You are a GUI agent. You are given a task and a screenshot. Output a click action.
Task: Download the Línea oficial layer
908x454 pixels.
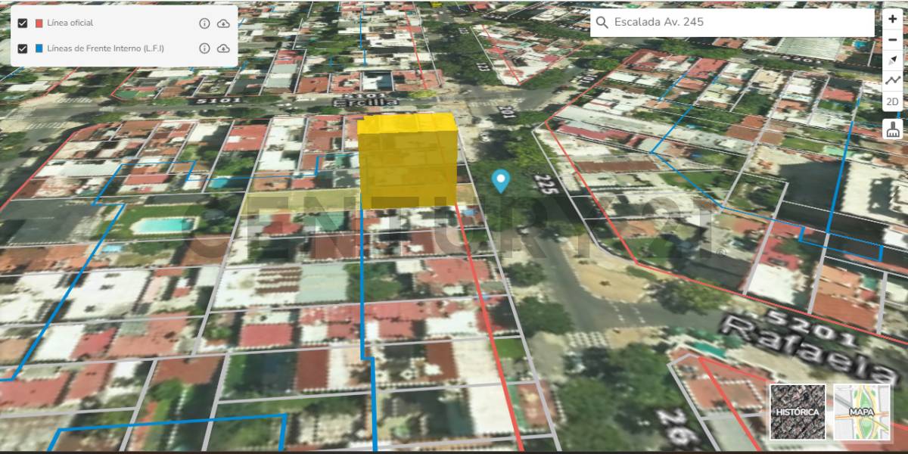pyautogui.click(x=223, y=23)
